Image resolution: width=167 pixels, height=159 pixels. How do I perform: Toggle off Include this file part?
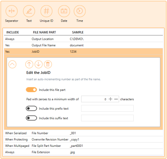31,90
